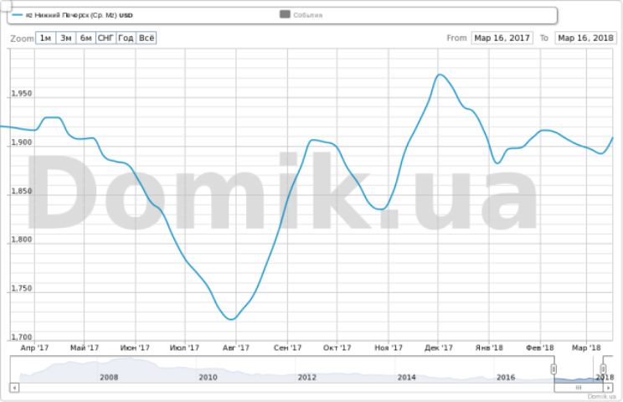Click the 1,700 y-axis value

pos(22,338)
